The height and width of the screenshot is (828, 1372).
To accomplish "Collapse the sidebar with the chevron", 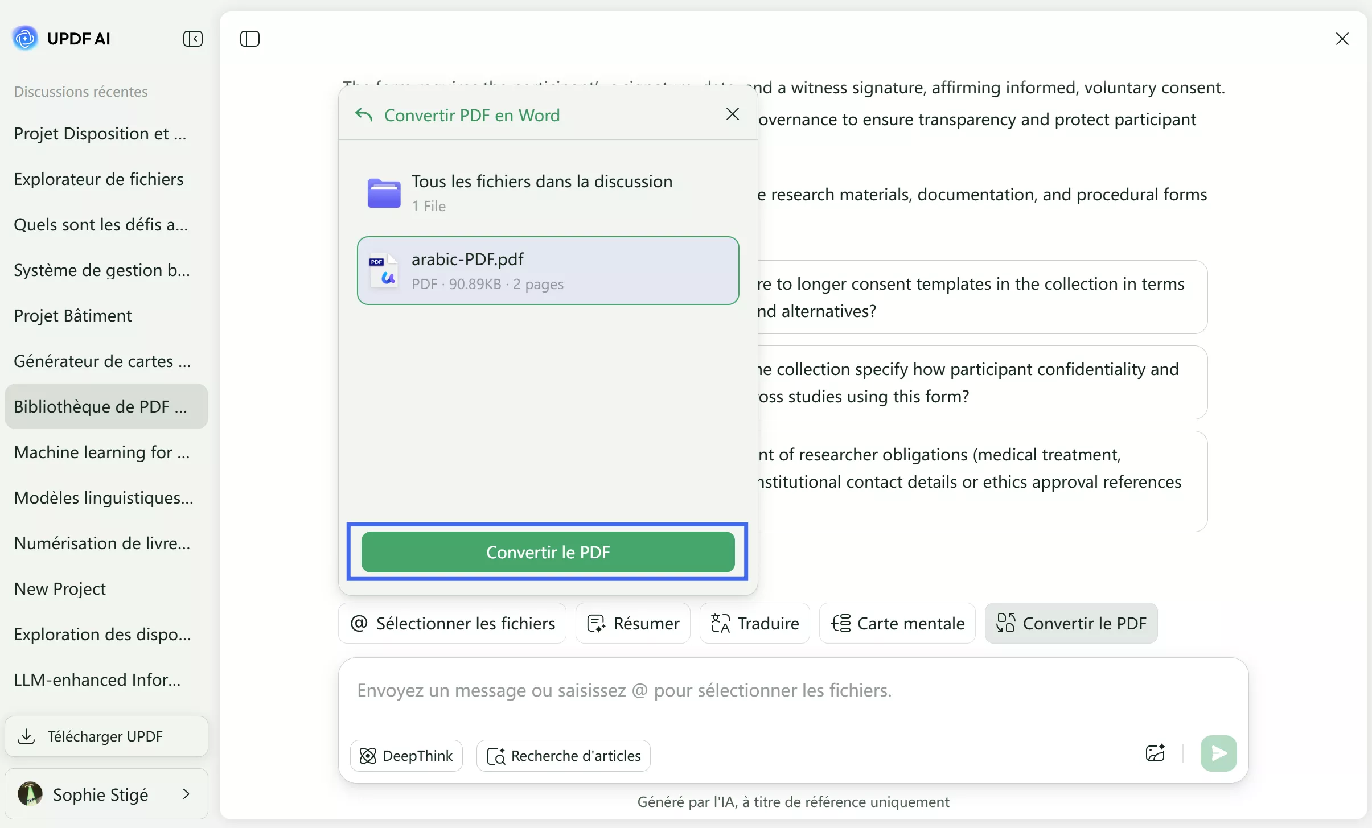I will click(x=193, y=38).
